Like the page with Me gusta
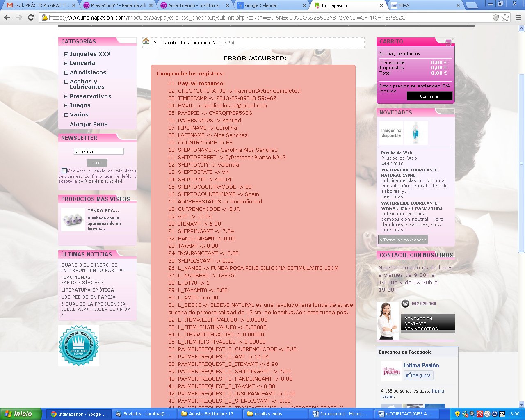Image resolution: width=525 pixels, height=420 pixels. (418, 375)
